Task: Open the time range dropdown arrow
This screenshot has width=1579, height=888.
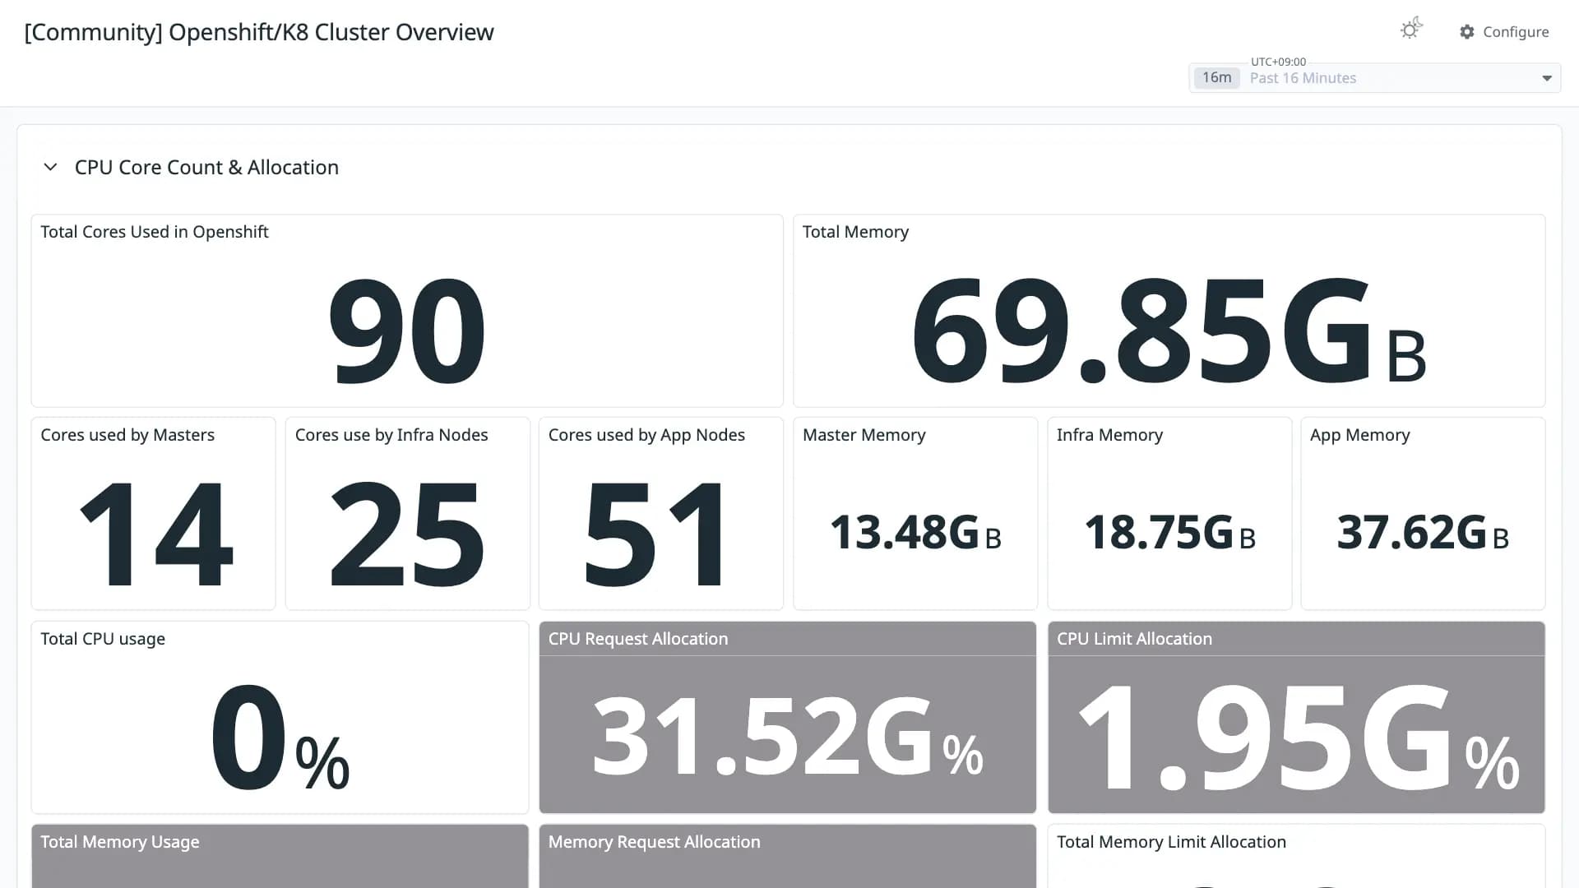Action: (1547, 78)
